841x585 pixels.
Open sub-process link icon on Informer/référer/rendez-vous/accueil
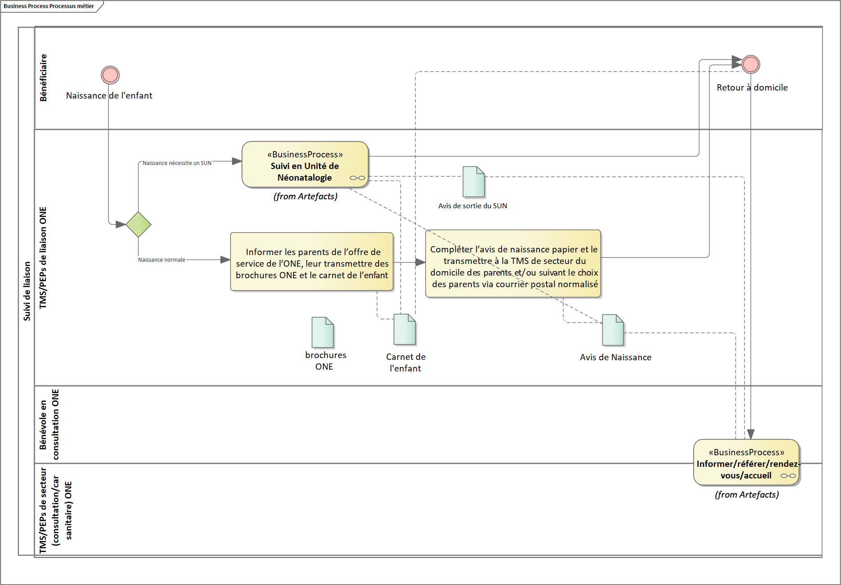click(x=788, y=476)
